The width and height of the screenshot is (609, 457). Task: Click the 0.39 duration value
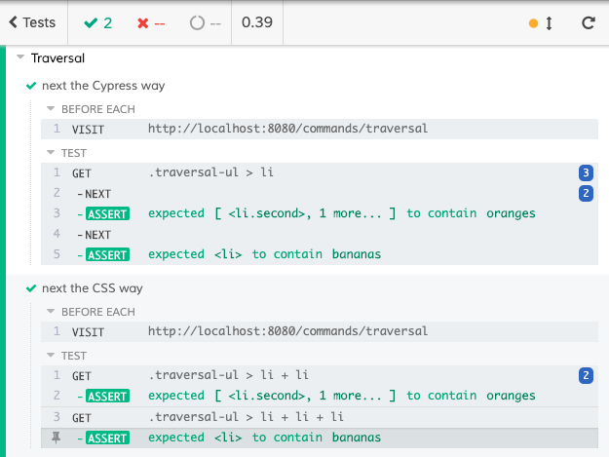pos(257,22)
